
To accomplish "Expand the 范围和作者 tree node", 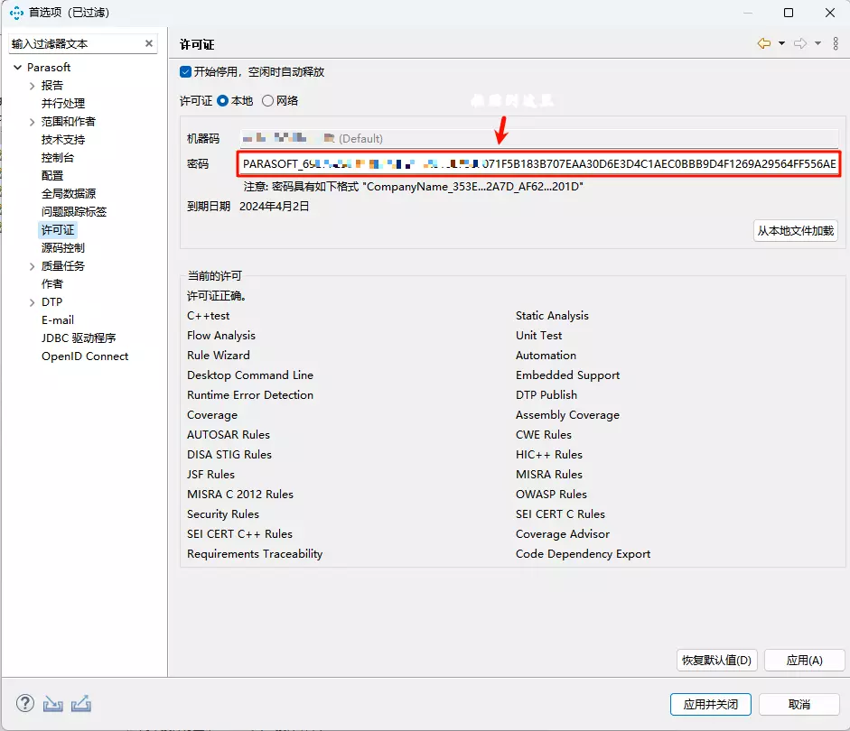I will [32, 122].
